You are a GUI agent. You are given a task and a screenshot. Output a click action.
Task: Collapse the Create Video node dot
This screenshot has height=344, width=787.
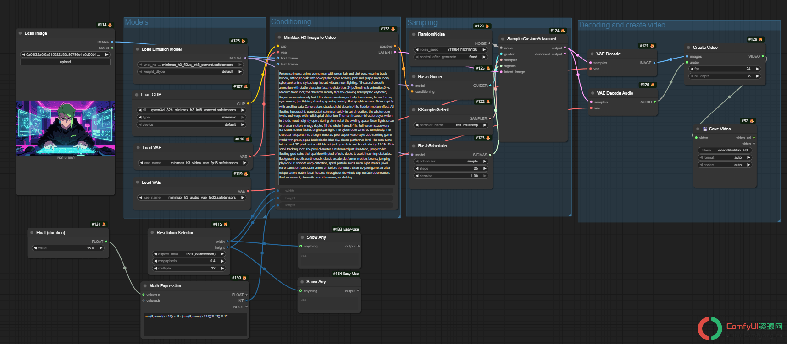(688, 48)
